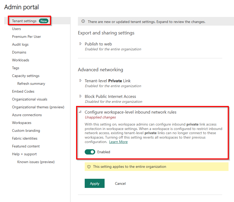Screen dimensions: 234x202
Task: Open Premium Per User settings
Action: [26, 37]
